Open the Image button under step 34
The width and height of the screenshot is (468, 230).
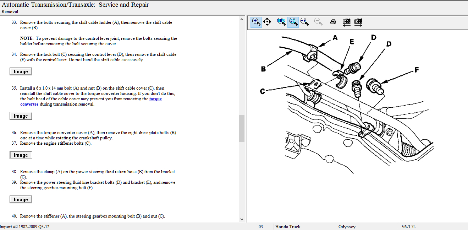pos(21,71)
